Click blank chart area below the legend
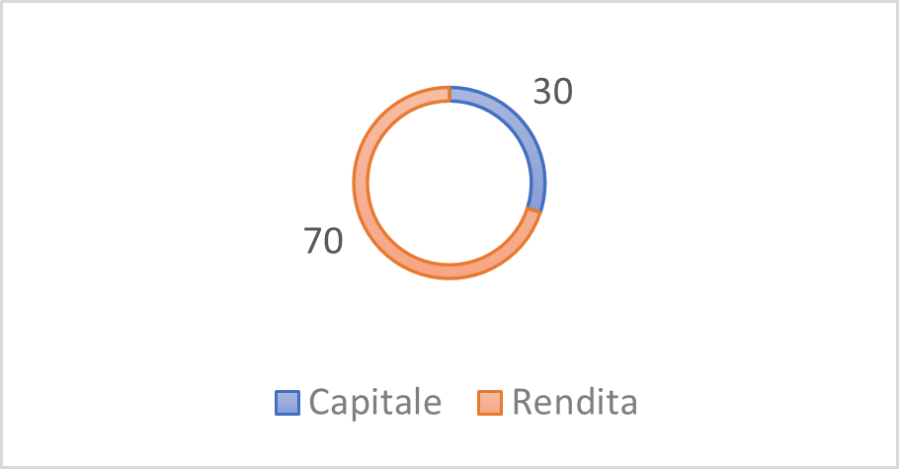This screenshot has width=899, height=469. (449, 444)
